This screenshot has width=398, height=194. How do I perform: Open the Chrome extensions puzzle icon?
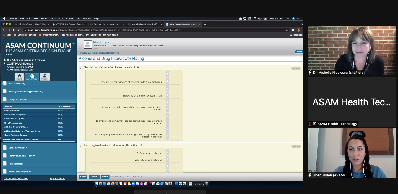pos(293,30)
